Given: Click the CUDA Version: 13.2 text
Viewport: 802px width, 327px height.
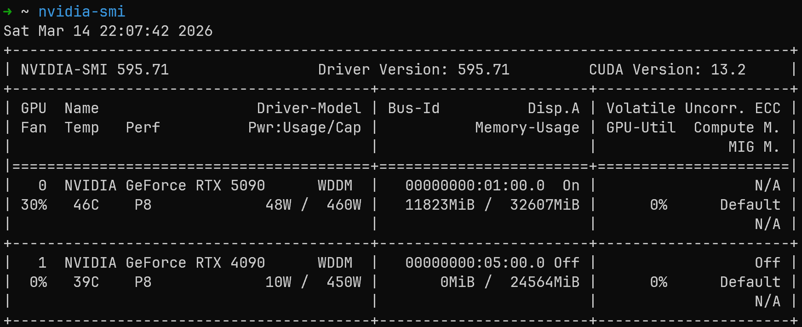Looking at the screenshot, I should [667, 69].
